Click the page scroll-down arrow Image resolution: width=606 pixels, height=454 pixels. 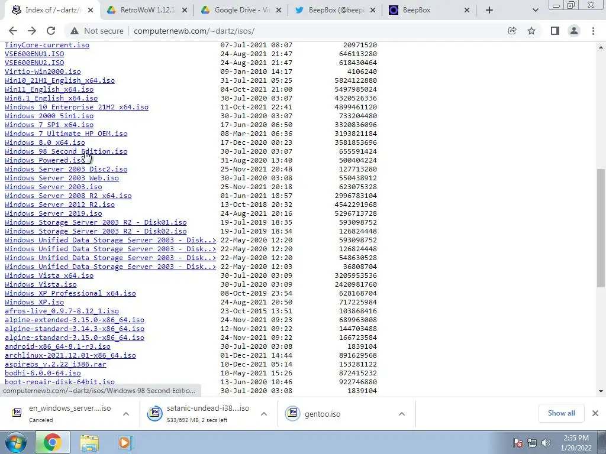pyautogui.click(x=601, y=391)
